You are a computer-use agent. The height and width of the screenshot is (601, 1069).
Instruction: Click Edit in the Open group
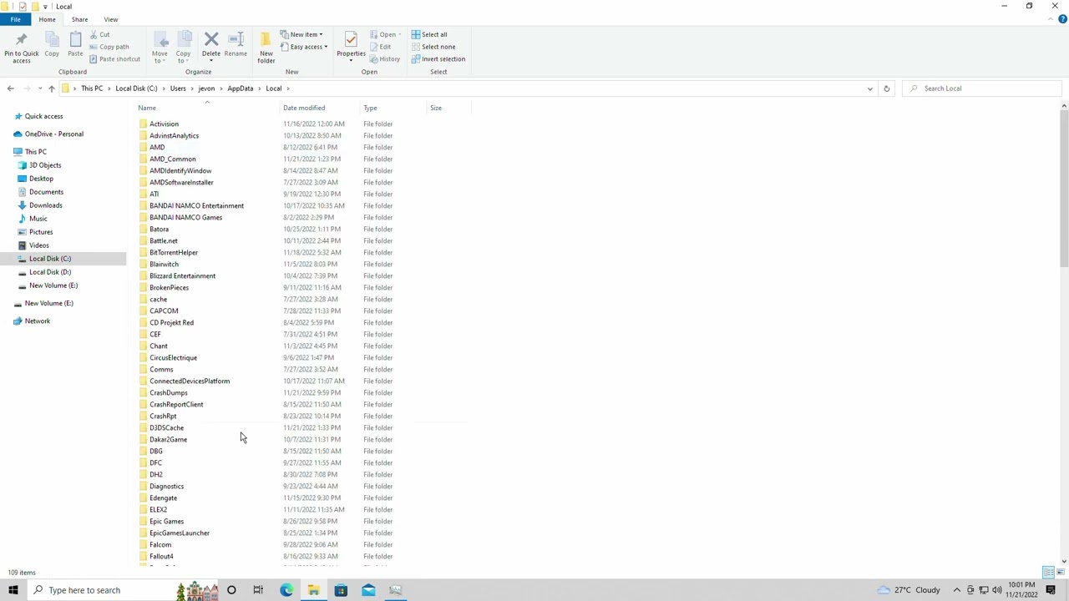380,47
